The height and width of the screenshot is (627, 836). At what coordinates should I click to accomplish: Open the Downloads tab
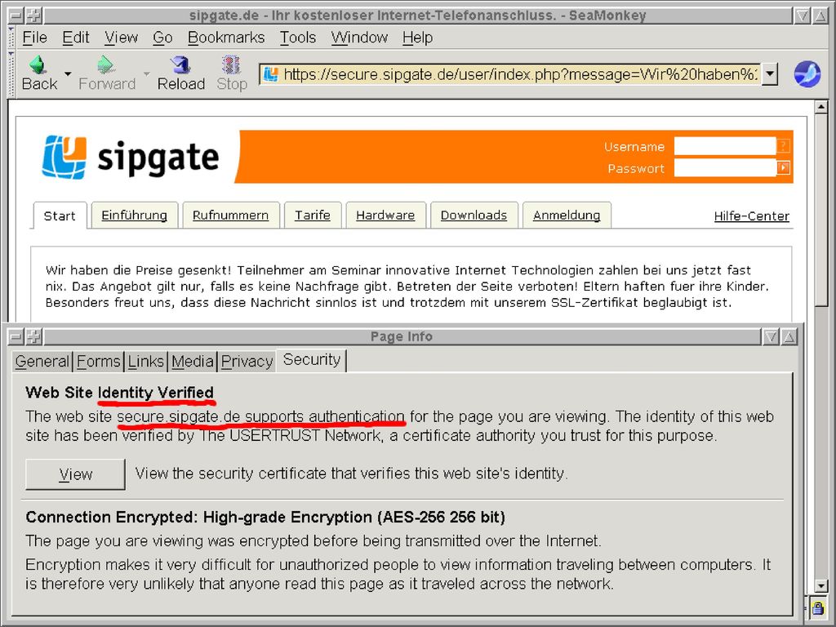click(x=474, y=215)
